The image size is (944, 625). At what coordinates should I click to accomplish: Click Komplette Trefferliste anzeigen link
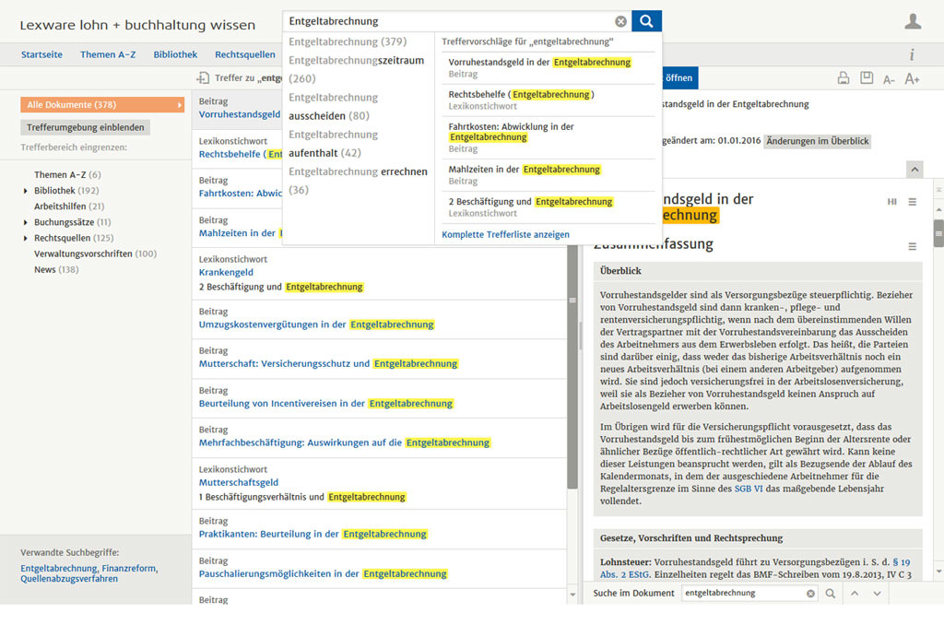[506, 234]
